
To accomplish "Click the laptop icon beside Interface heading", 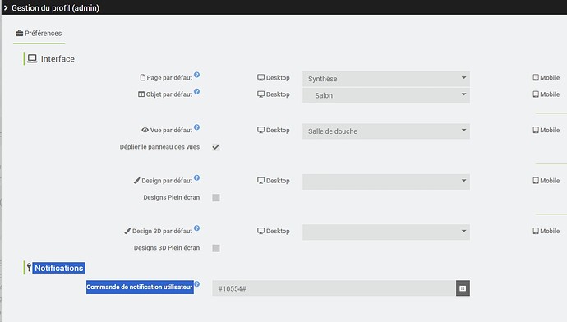I will pos(32,58).
